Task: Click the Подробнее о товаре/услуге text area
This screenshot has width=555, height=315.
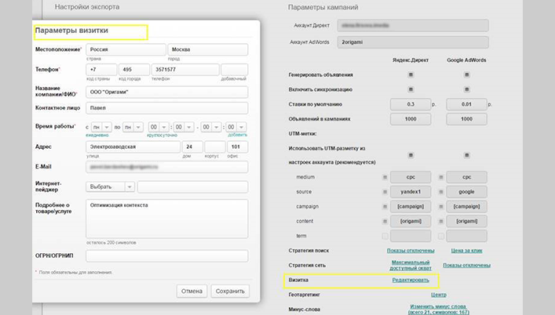Action: point(166,219)
